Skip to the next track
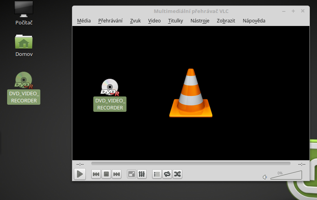 (x=116, y=174)
